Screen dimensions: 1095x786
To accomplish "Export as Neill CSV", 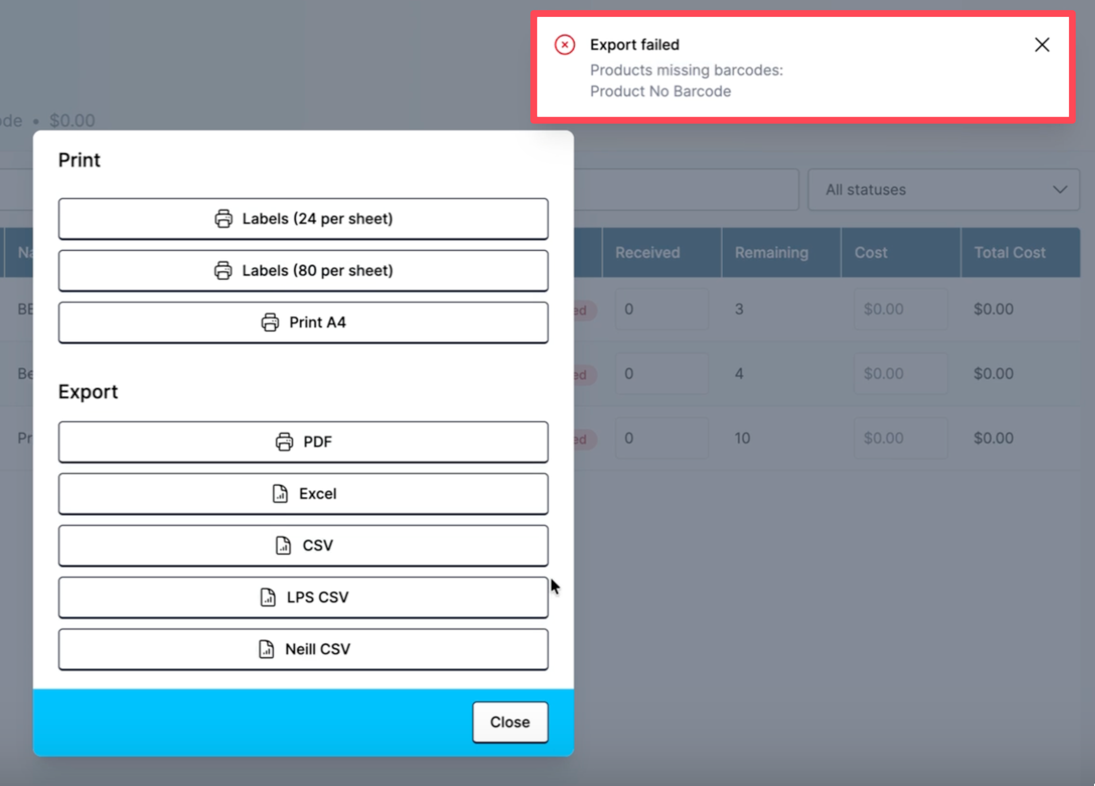I will 303,649.
